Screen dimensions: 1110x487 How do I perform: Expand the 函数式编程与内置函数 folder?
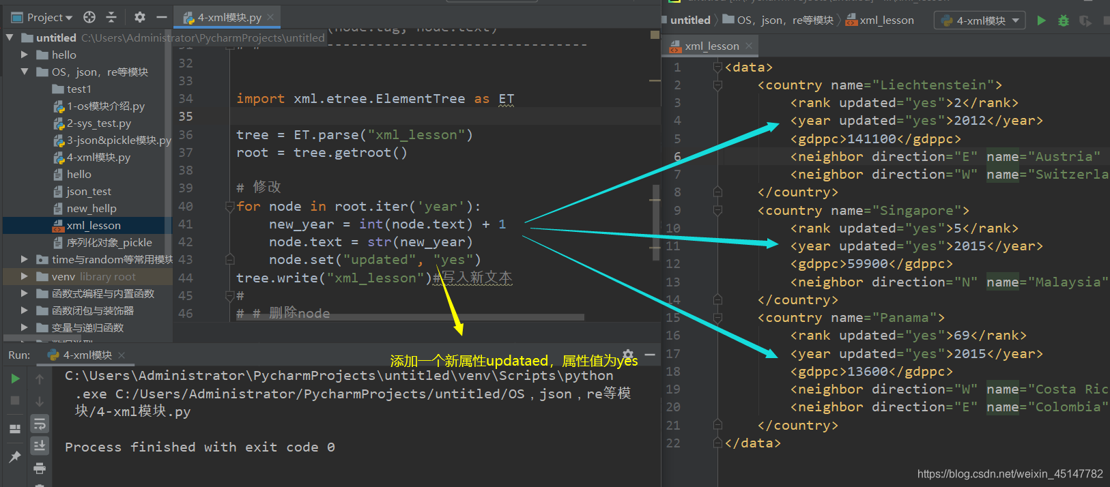tap(25, 293)
